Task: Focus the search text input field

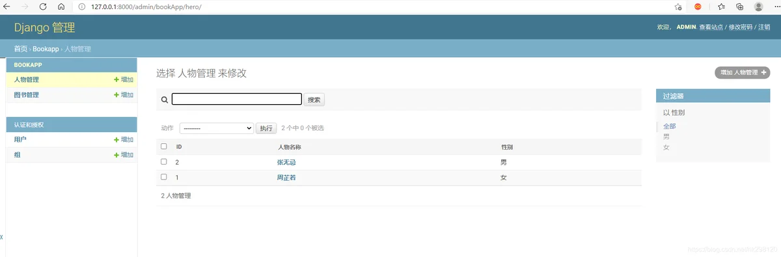Action: [237, 100]
